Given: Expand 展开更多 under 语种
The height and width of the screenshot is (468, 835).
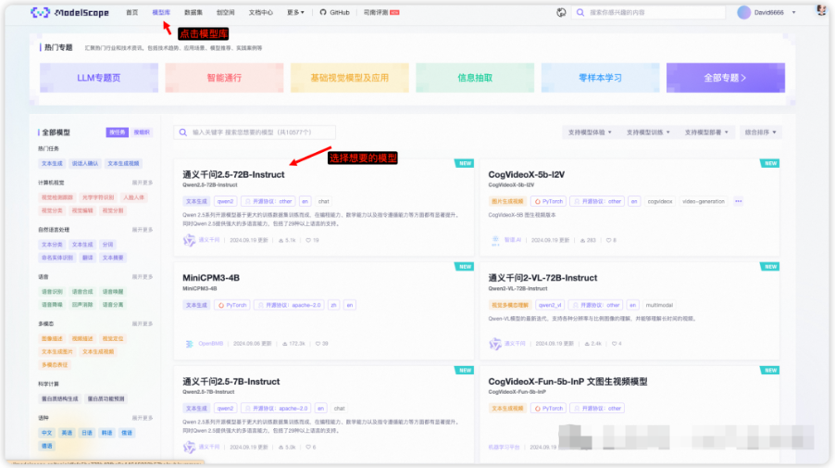Looking at the screenshot, I should [x=143, y=418].
